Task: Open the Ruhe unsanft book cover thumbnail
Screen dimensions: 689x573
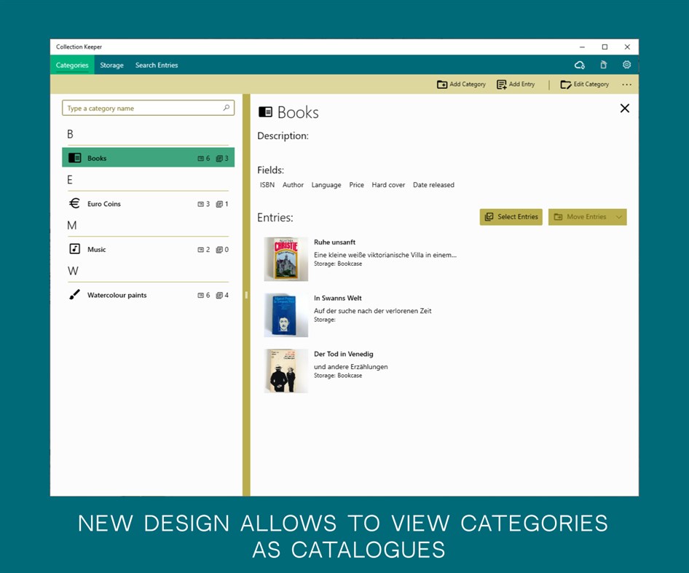Action: click(x=286, y=259)
